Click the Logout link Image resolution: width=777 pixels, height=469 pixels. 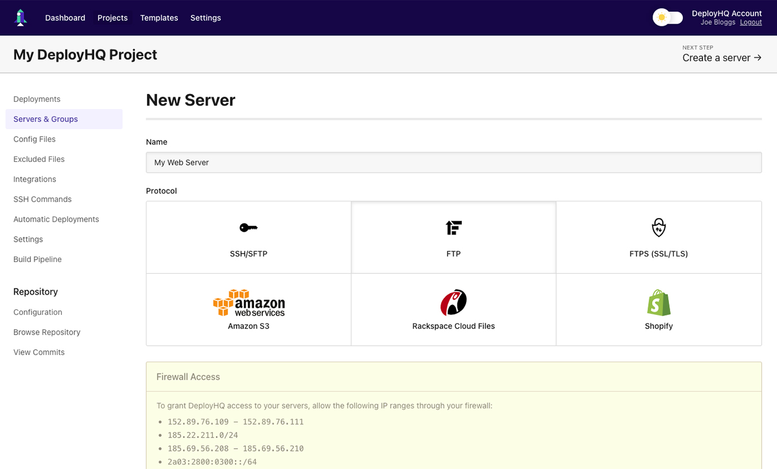[x=751, y=22]
